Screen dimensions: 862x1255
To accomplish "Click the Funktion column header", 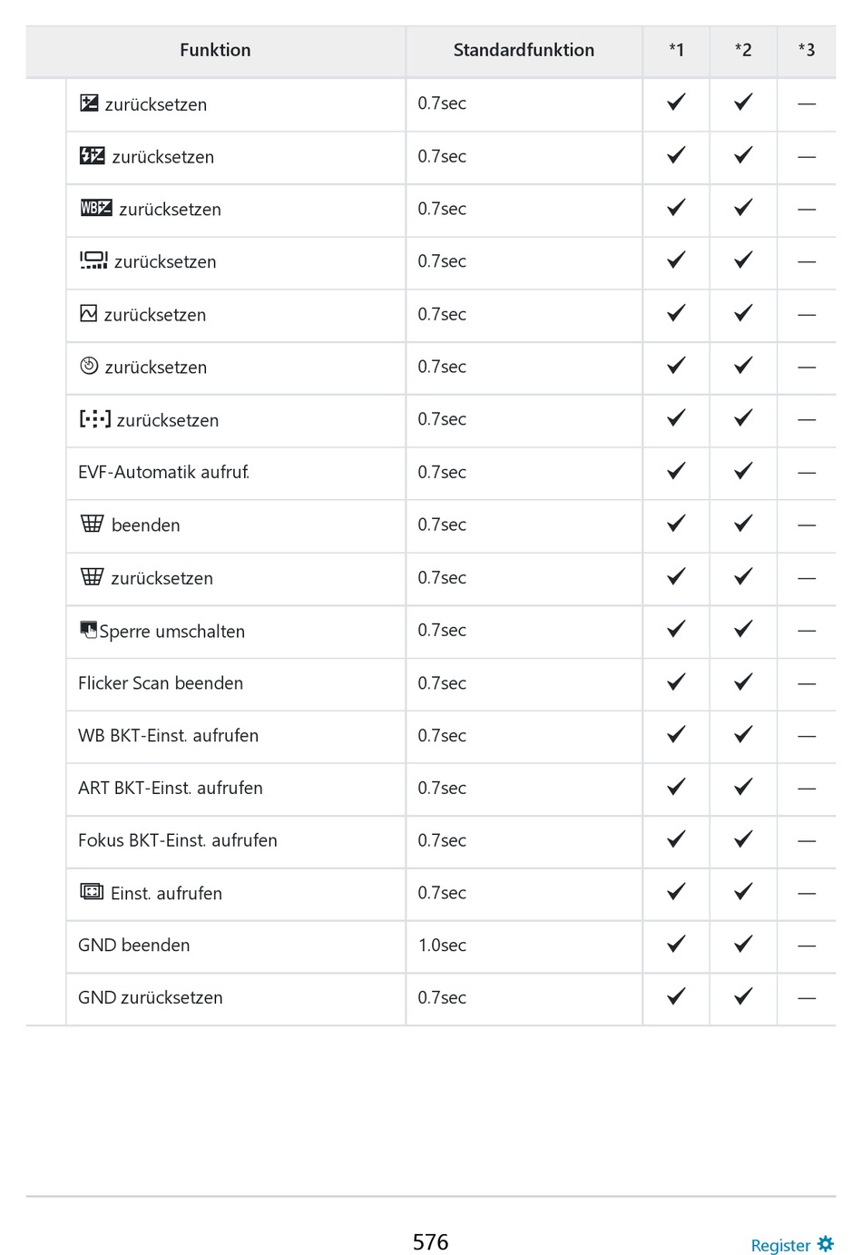I will tap(215, 51).
